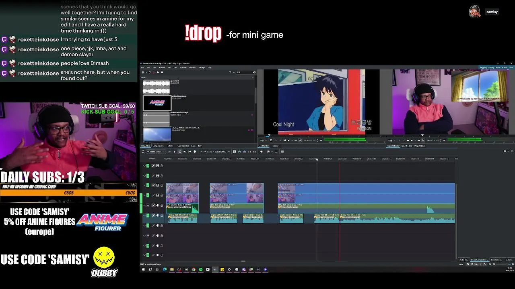The image size is (515, 289).
Task: Toggle project monitor loop zone icon
Action: pos(423,140)
